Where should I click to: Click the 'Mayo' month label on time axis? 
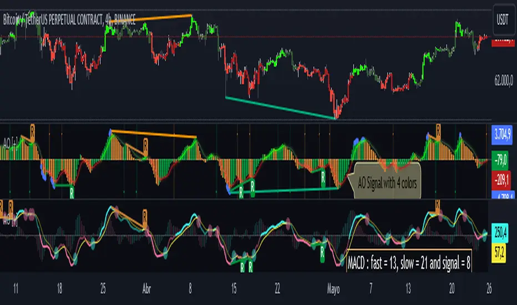coord(333,289)
